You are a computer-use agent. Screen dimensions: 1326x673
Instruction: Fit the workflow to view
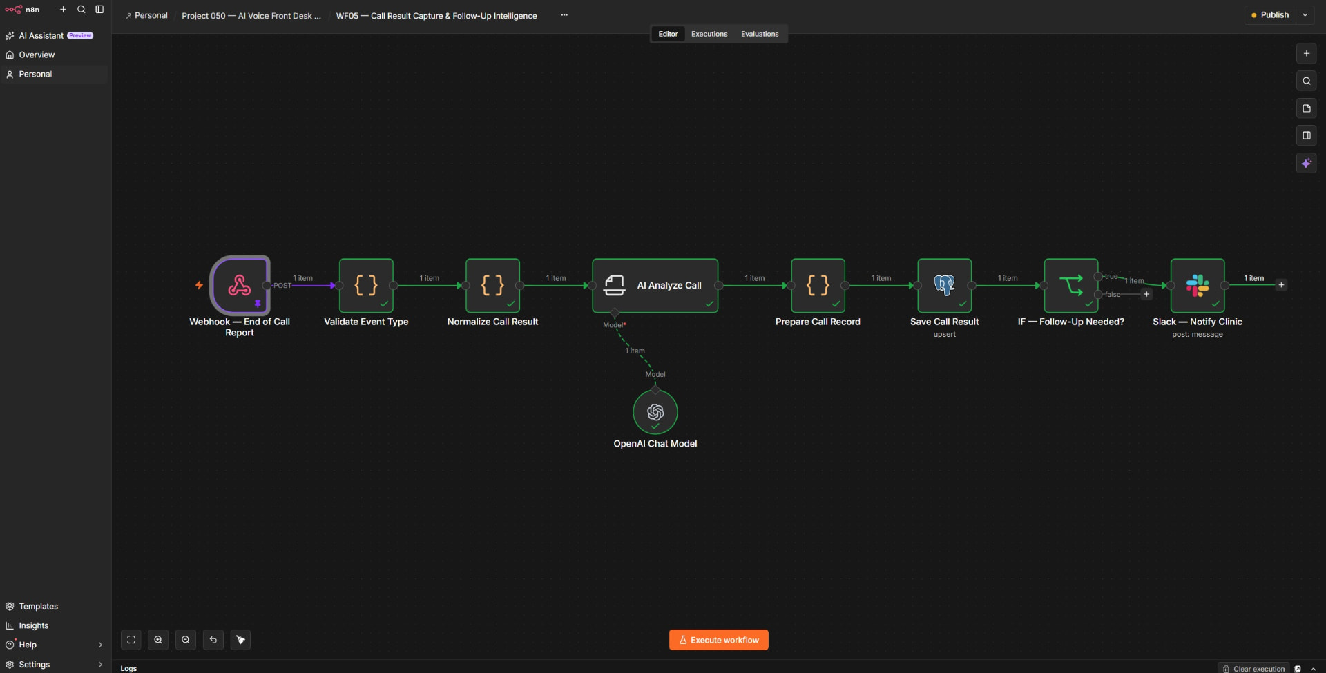tap(131, 640)
